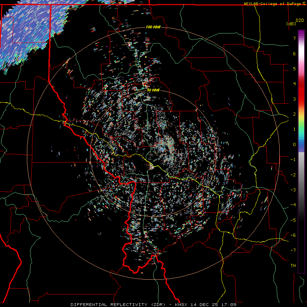Select the -7 value on the color scale
The image size is (307, 307).
(x=293, y=250)
